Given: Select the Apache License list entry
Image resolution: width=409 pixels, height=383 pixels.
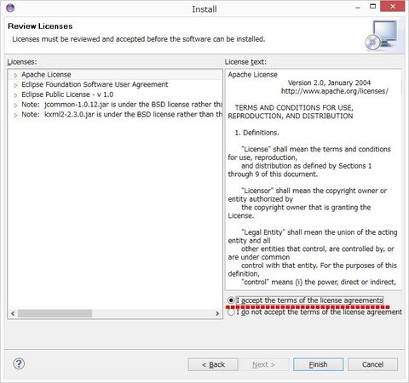Looking at the screenshot, I should pyautogui.click(x=46, y=75).
